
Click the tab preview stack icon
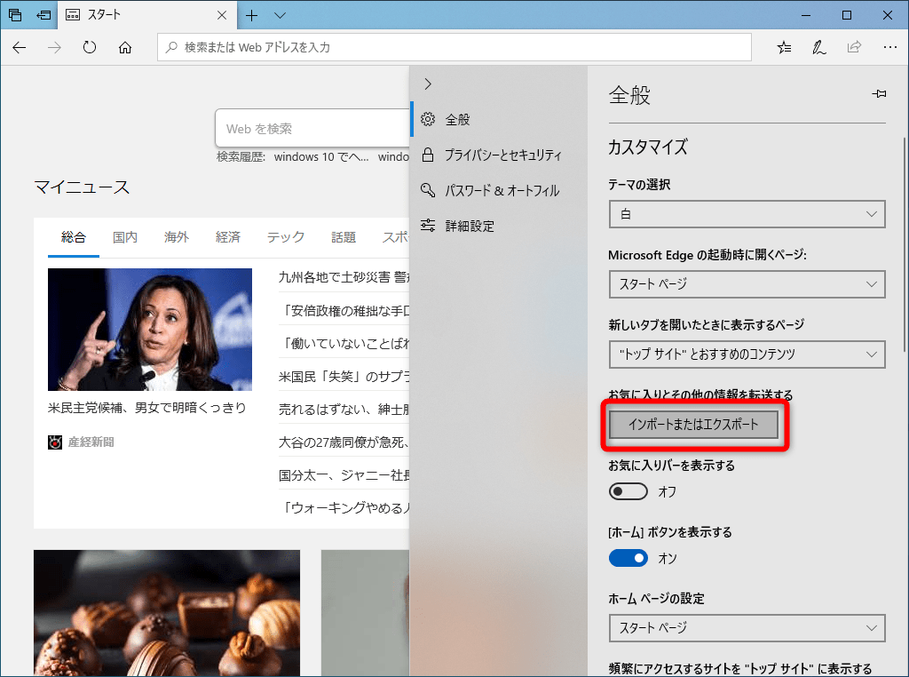click(x=15, y=15)
